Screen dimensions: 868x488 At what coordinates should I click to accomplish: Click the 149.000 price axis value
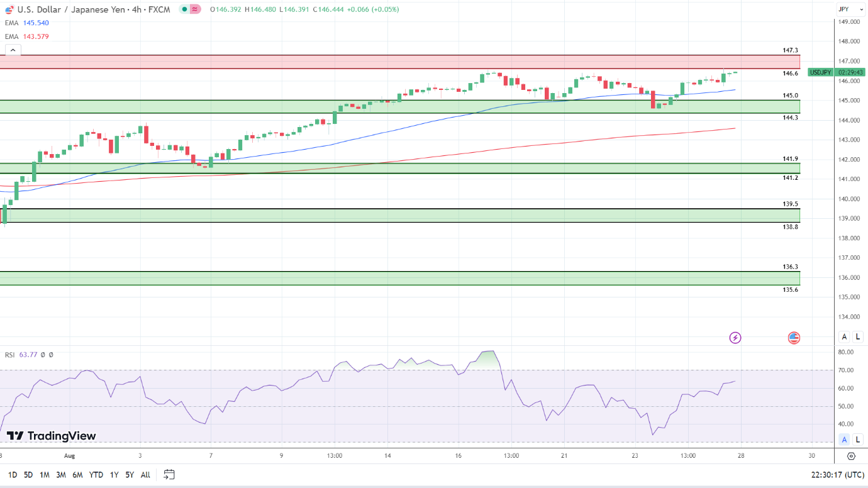tap(848, 22)
